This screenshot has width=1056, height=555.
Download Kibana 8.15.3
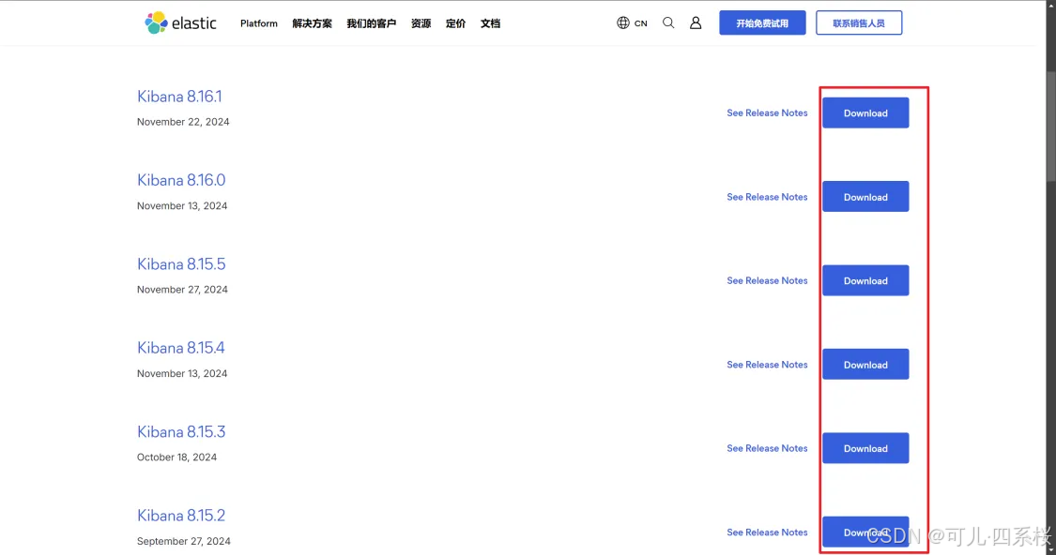[x=865, y=448]
